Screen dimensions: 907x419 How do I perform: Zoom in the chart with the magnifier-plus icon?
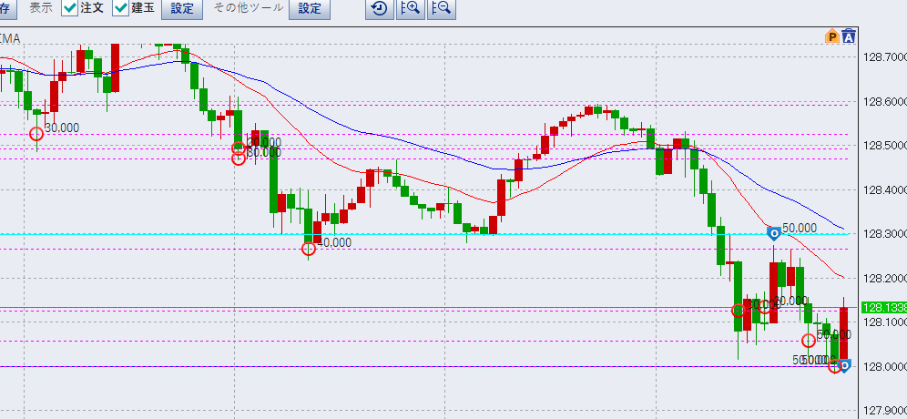pyautogui.click(x=410, y=9)
